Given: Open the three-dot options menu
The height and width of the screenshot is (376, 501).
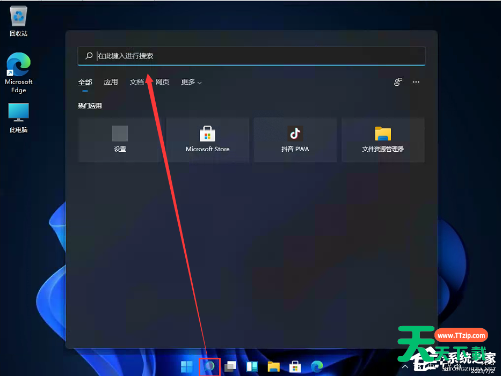Looking at the screenshot, I should click(416, 82).
